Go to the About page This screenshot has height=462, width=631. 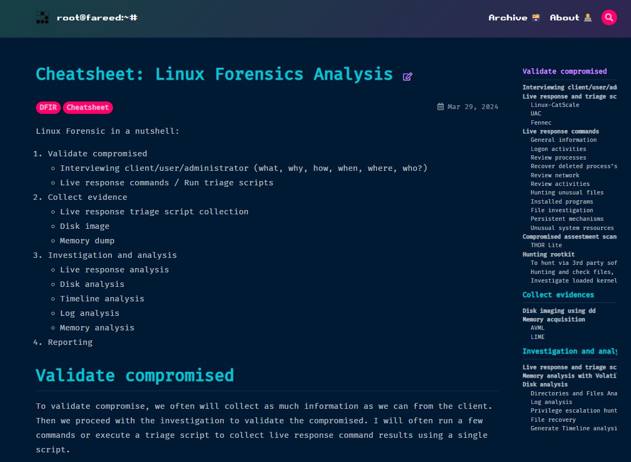pos(570,18)
